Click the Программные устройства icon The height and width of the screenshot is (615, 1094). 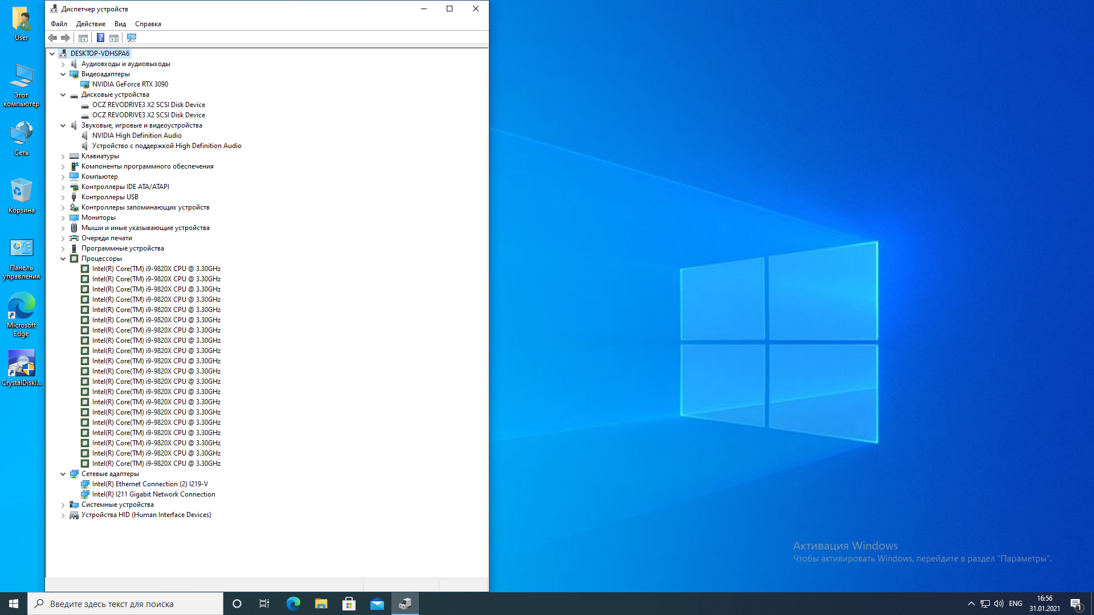pyautogui.click(x=74, y=248)
